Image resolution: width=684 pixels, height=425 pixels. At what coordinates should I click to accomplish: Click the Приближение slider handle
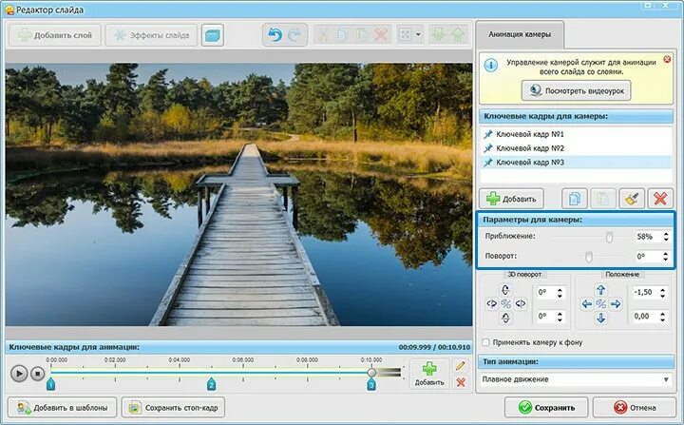coord(609,237)
